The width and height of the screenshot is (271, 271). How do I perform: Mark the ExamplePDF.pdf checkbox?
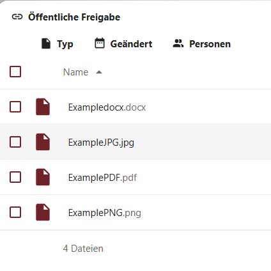pos(15,177)
